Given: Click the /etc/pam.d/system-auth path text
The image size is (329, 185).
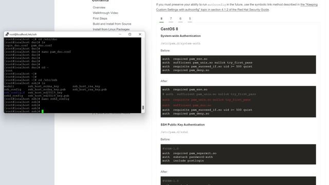Looking at the screenshot, I should (x=180, y=44).
